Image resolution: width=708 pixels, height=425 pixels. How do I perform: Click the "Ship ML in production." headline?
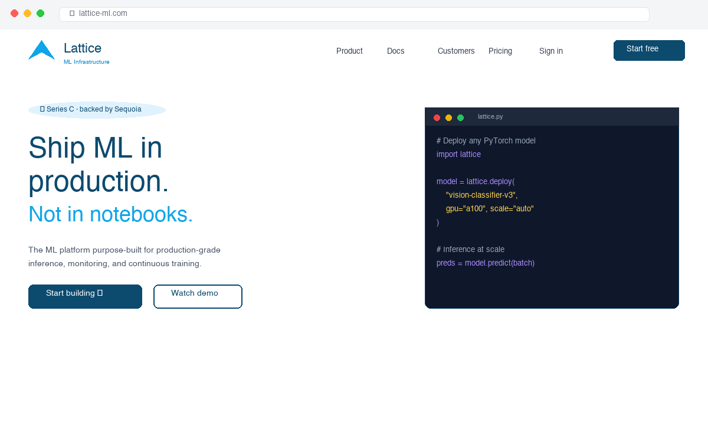[99, 164]
